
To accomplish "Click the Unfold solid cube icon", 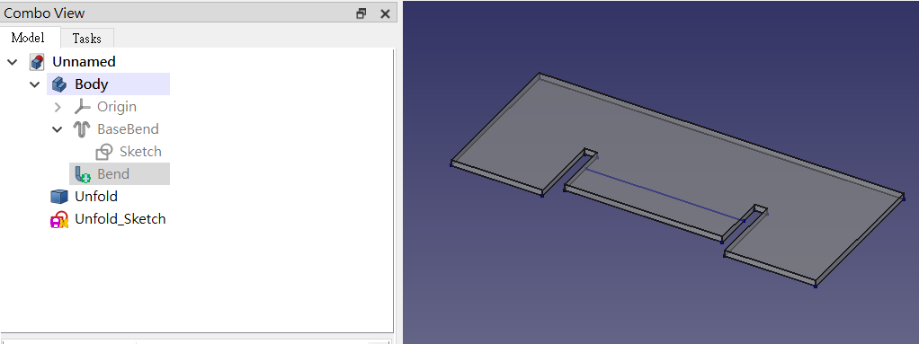I will point(59,197).
